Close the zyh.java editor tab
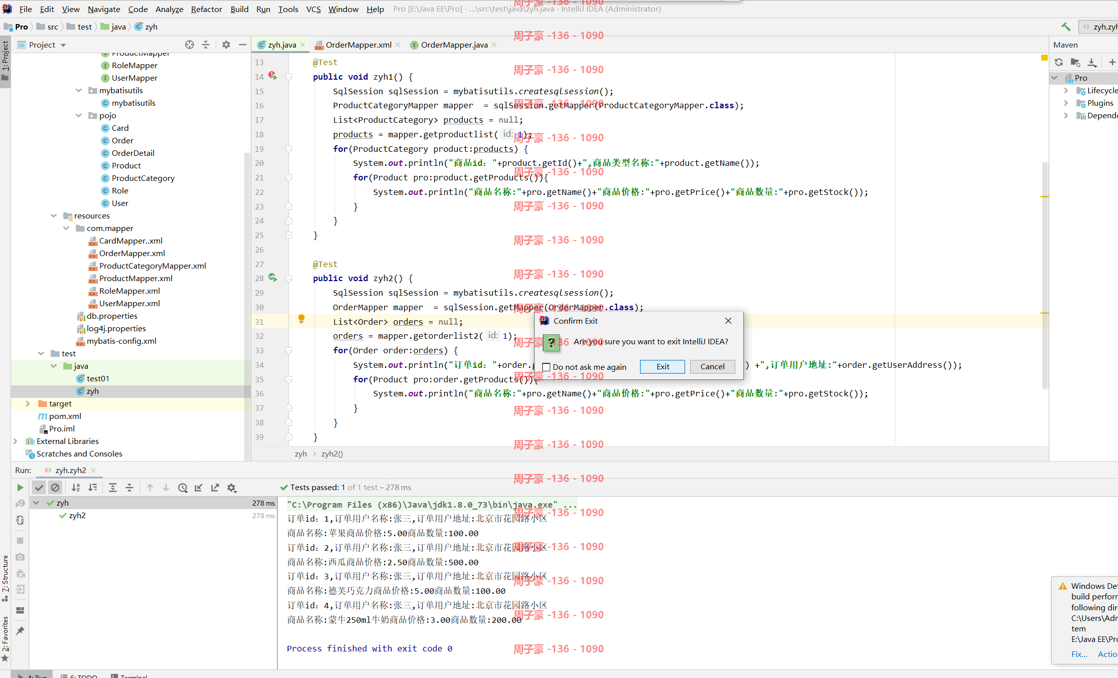The height and width of the screenshot is (678, 1118). [302, 45]
